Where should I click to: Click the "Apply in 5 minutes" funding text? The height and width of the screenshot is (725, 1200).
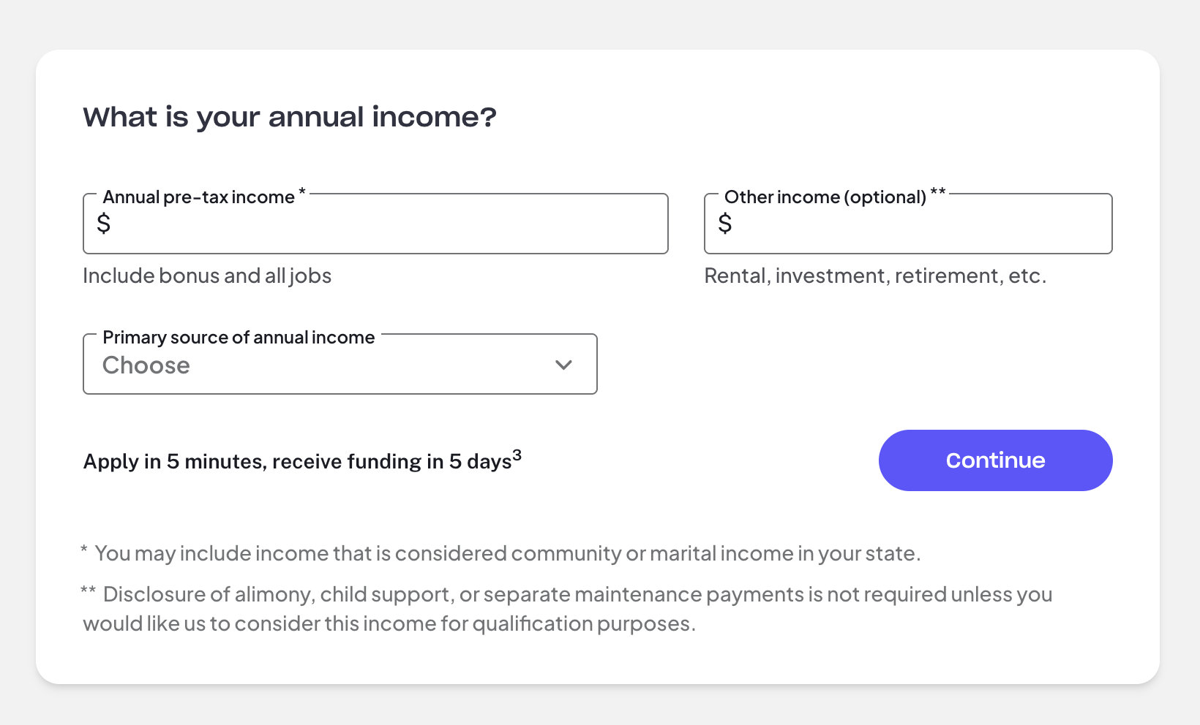[x=297, y=462]
